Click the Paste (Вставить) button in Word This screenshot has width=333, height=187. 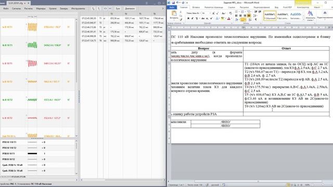[x=174, y=15]
